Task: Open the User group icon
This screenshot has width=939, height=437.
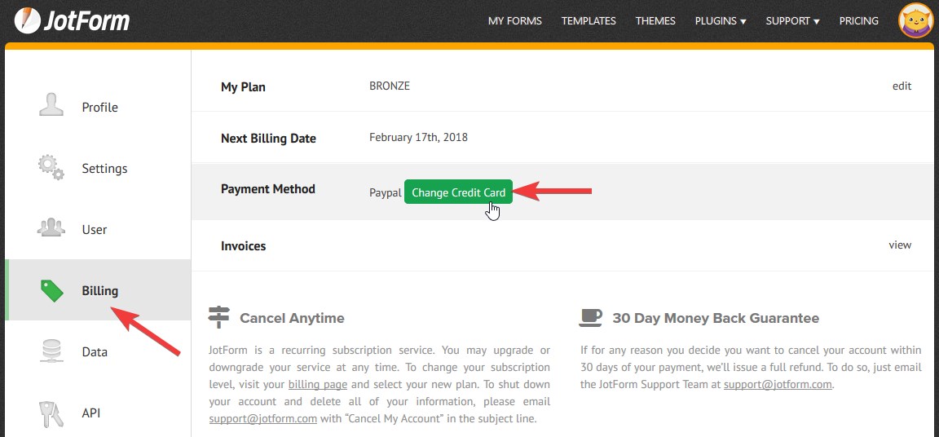Action: click(51, 228)
